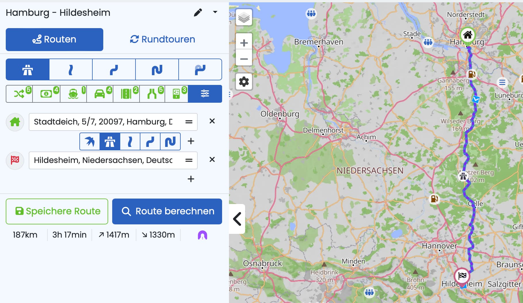Select the highway routing profile
This screenshot has width=523, height=303.
[28, 69]
